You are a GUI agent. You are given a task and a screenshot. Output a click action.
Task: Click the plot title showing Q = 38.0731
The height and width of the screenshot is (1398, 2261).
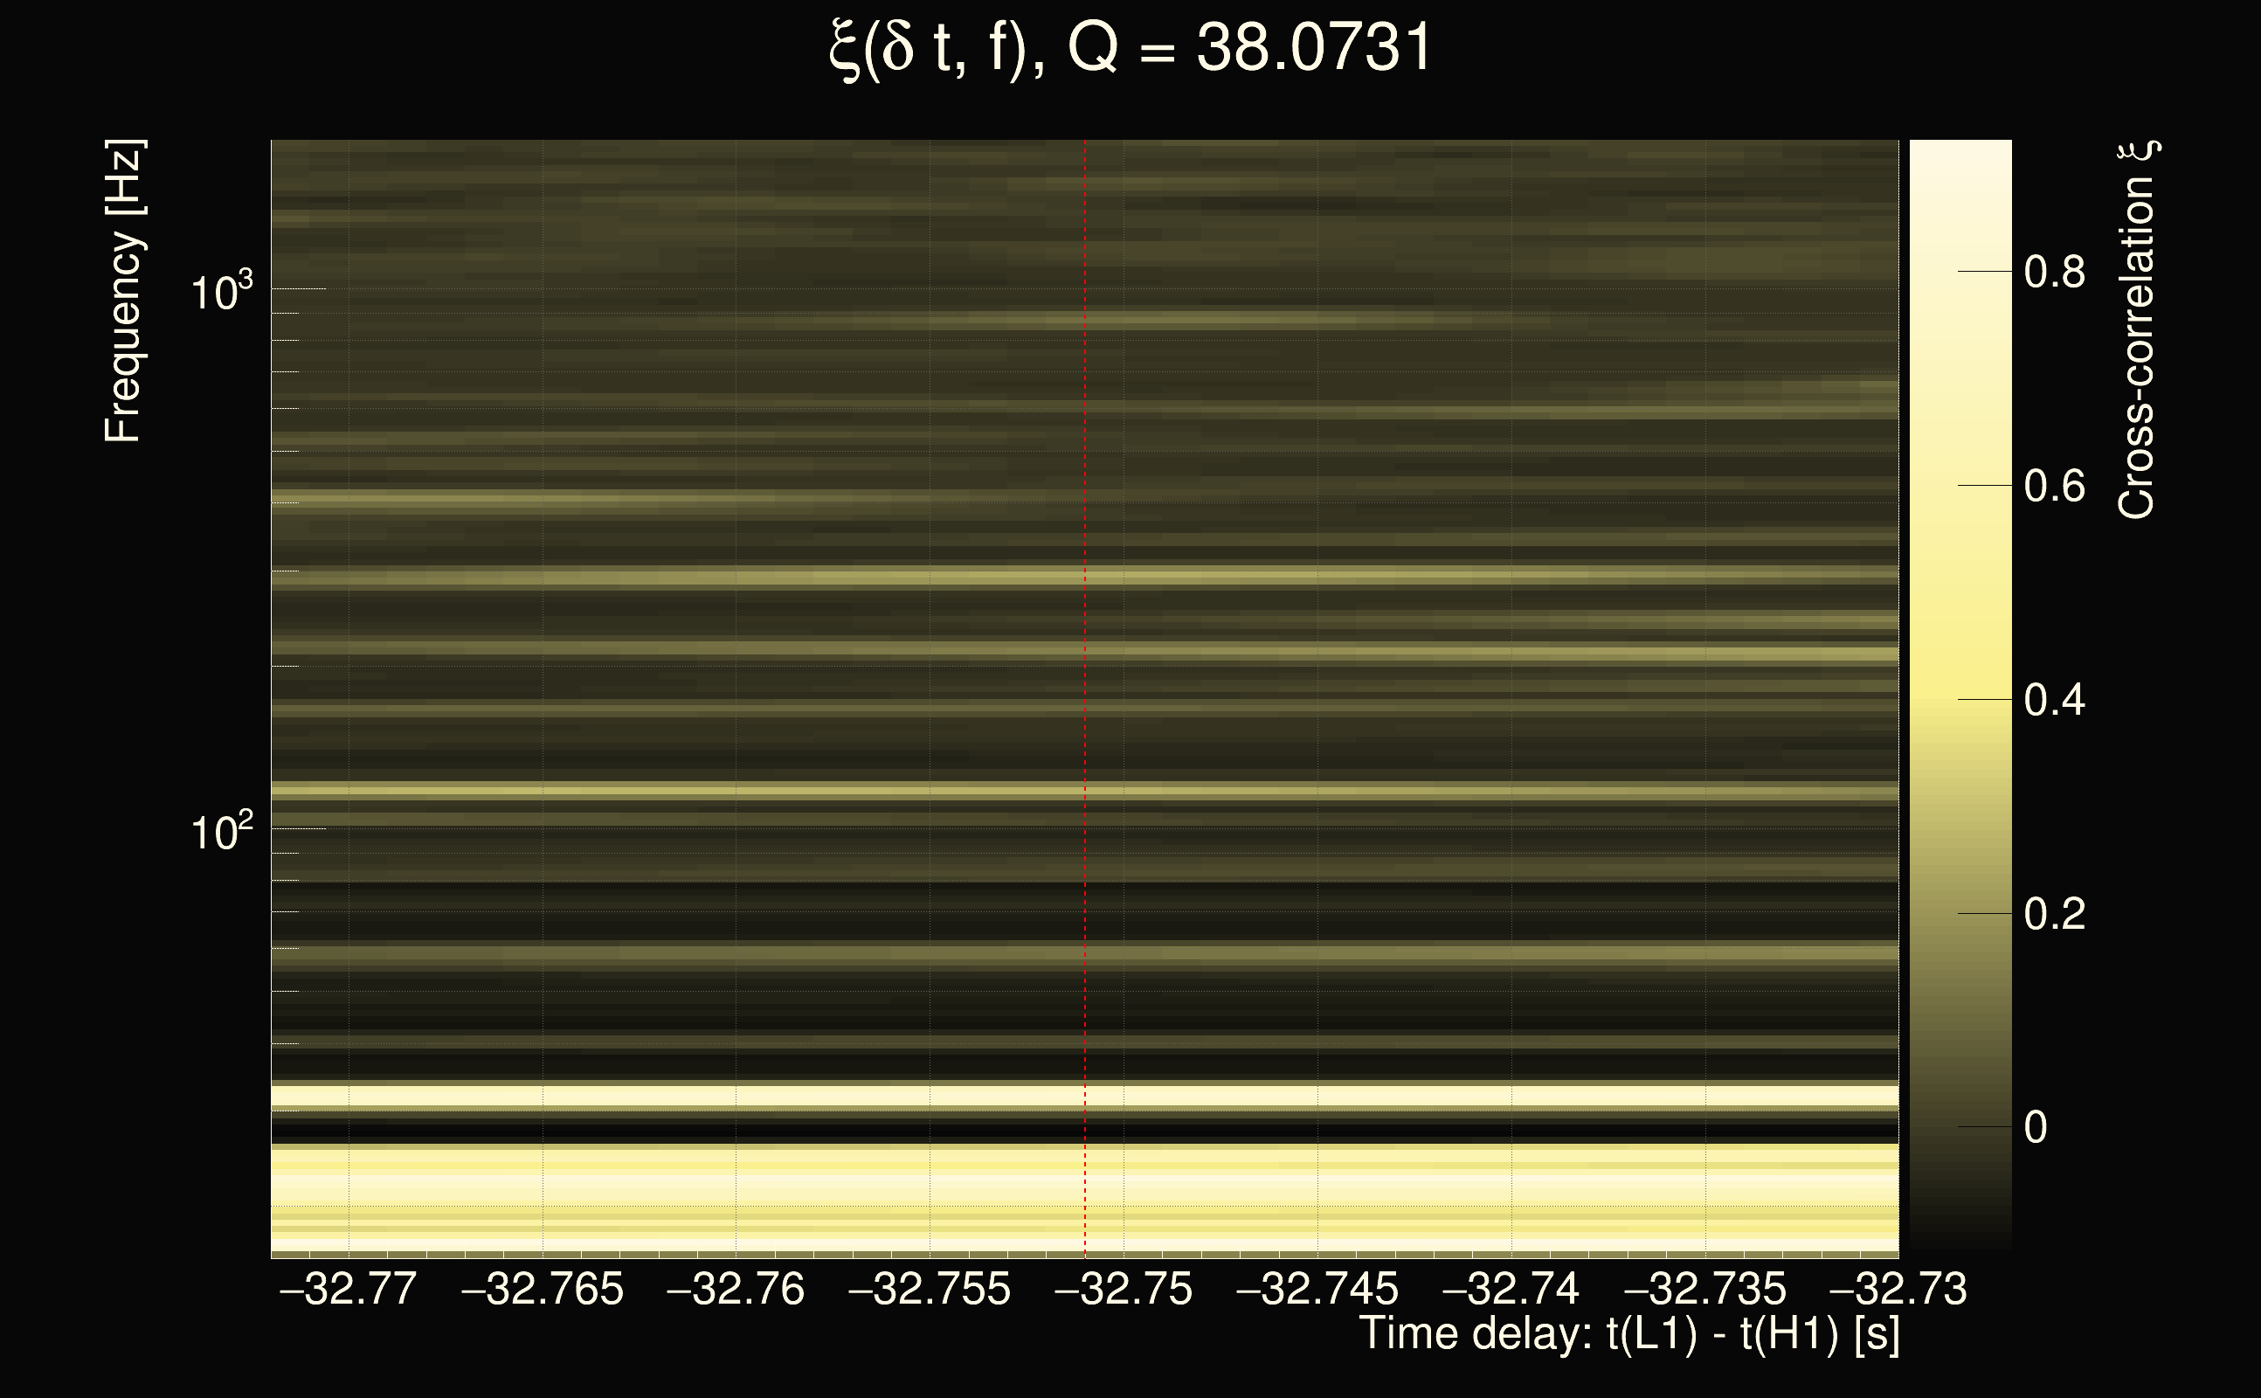click(1130, 48)
